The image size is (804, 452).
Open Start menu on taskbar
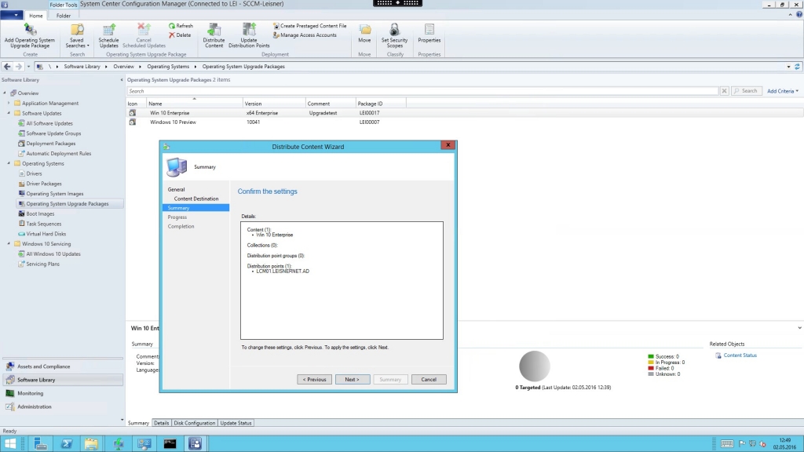tap(10, 443)
